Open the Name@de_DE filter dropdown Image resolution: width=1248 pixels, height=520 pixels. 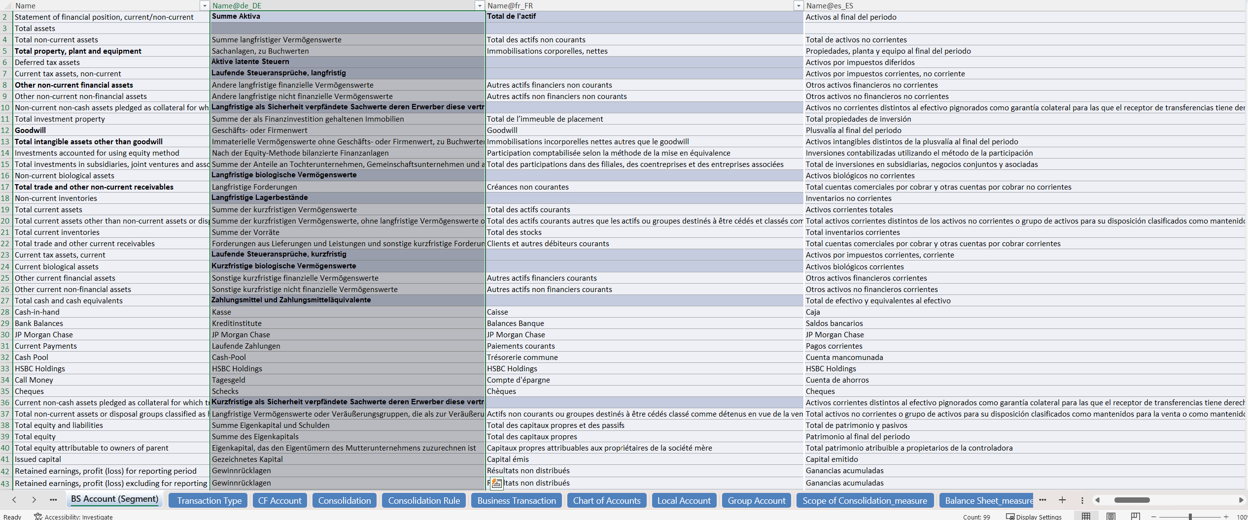[x=479, y=5]
